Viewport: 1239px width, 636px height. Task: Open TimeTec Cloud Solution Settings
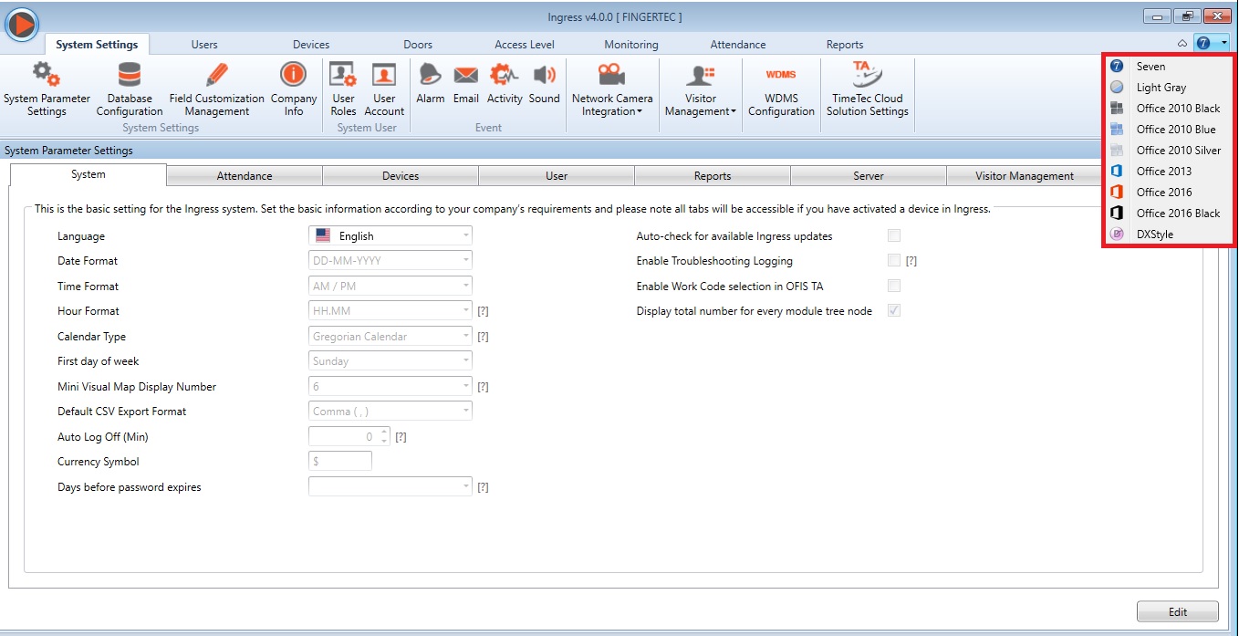[868, 89]
